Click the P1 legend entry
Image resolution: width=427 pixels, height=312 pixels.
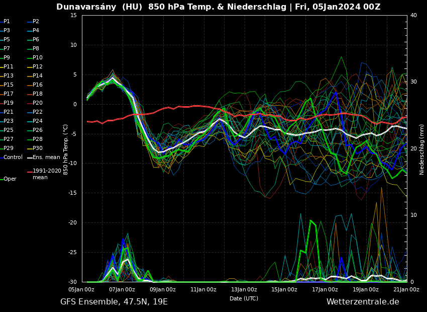coord(7,22)
